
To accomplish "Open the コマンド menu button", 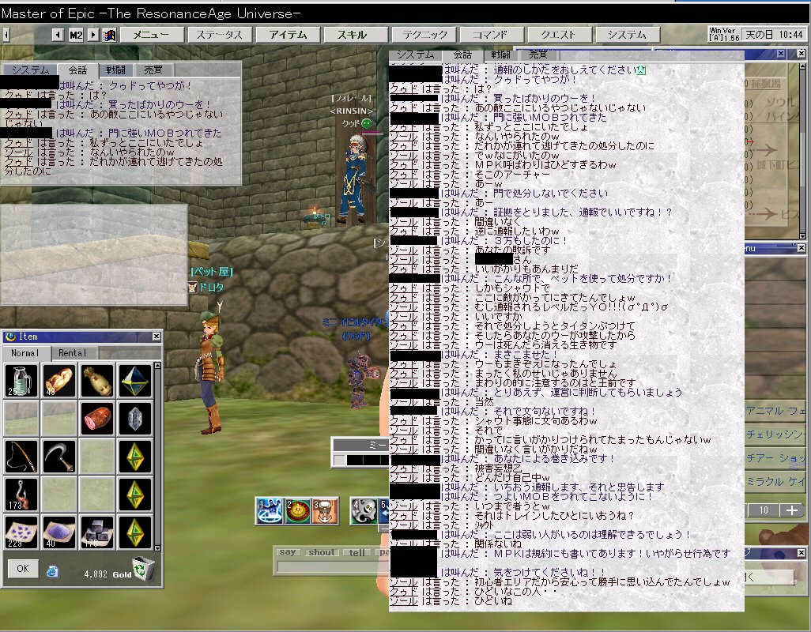I will (492, 35).
